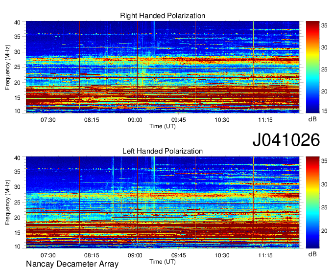The height and width of the screenshot is (270, 333).
Task: Click the 30 dB value on the Right Handed colorbar
Action: pyautogui.click(x=324, y=47)
